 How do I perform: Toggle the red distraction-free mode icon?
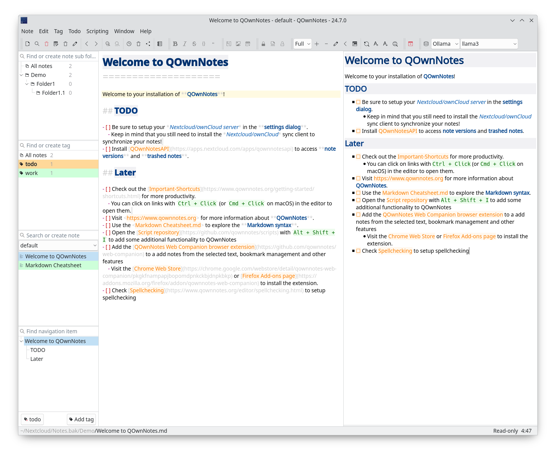[x=411, y=44]
